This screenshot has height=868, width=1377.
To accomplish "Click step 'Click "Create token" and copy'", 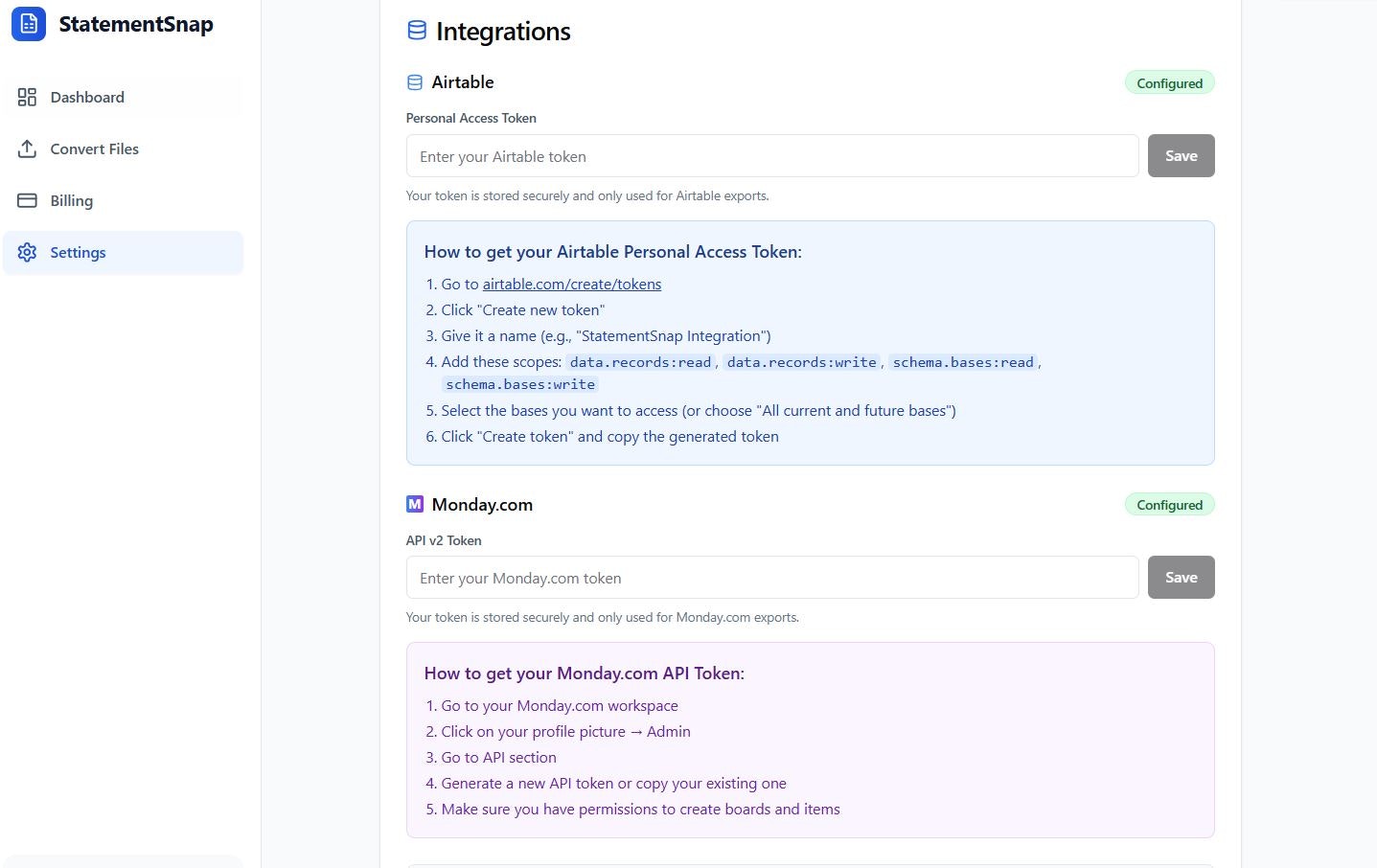I will (609, 437).
